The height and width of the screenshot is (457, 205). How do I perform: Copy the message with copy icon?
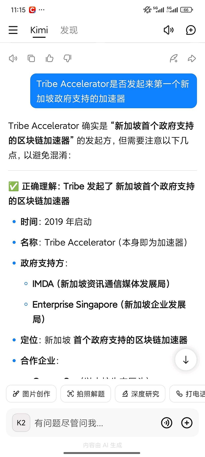(x=31, y=59)
